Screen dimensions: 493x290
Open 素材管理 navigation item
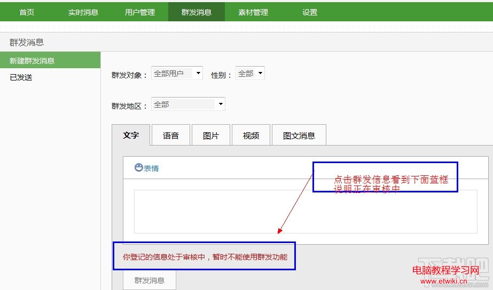pos(253,12)
